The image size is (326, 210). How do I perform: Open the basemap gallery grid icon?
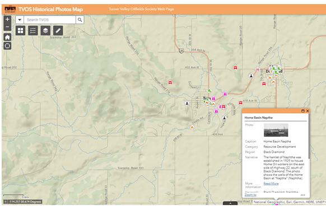[x=20, y=31]
